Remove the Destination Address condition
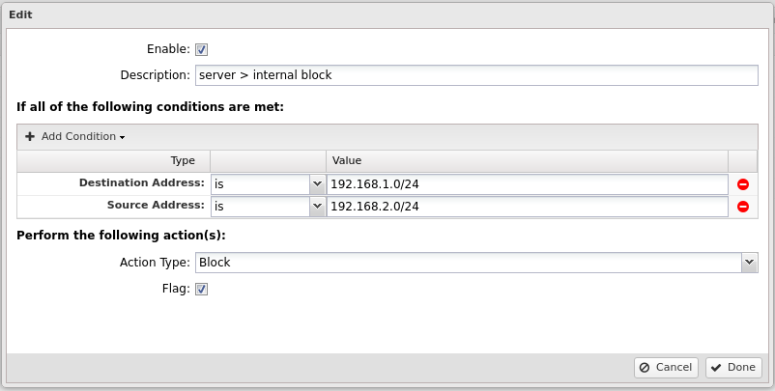 742,184
